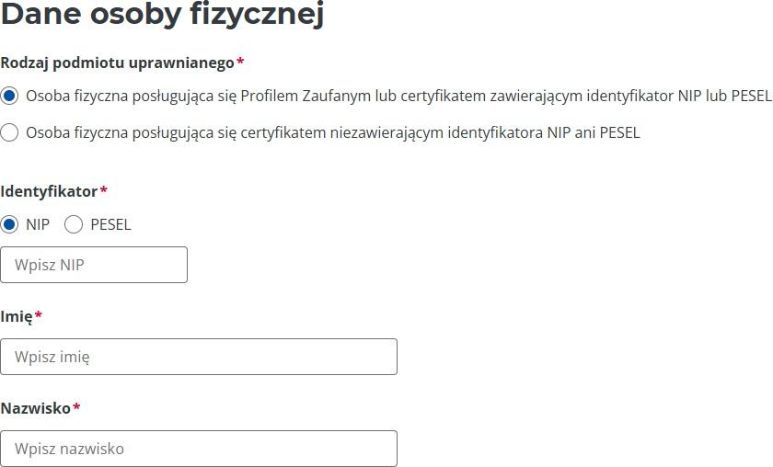Click the "Nazwisko" field label
Image resolution: width=773 pixels, height=467 pixels.
coord(36,408)
